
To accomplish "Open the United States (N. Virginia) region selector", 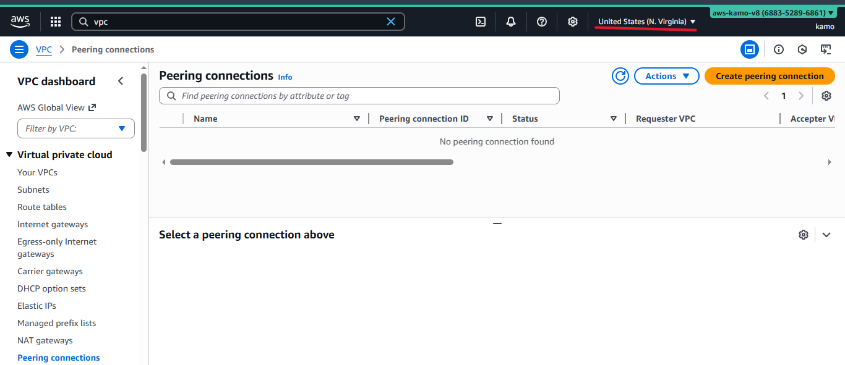I will click(x=645, y=20).
